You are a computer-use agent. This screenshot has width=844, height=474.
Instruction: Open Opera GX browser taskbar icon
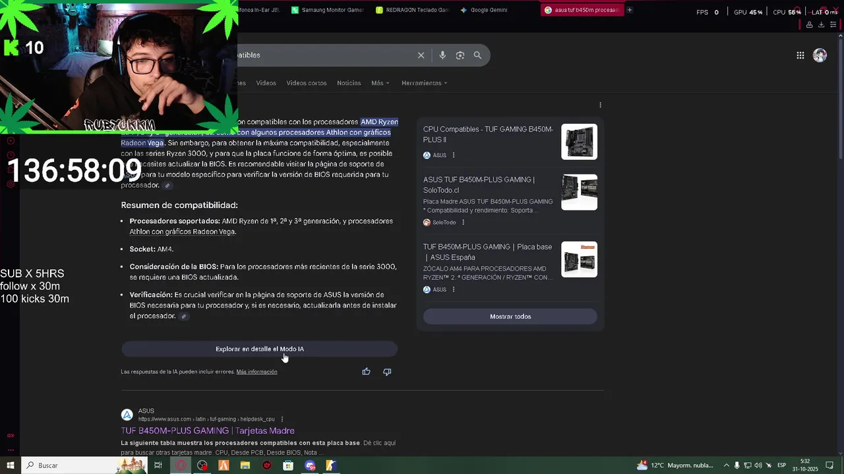tap(180, 465)
